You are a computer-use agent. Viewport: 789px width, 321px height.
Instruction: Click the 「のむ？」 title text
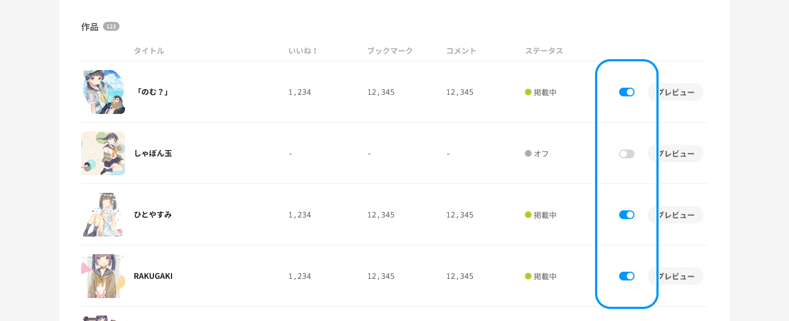[x=152, y=92]
